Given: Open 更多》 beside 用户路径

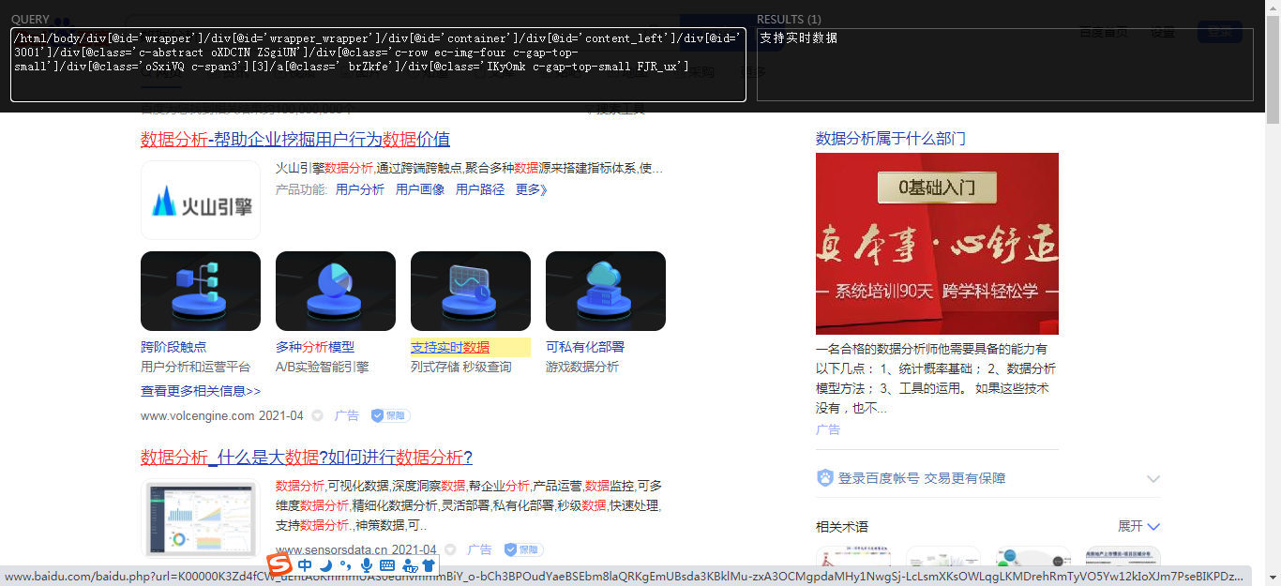Looking at the screenshot, I should tap(530, 188).
